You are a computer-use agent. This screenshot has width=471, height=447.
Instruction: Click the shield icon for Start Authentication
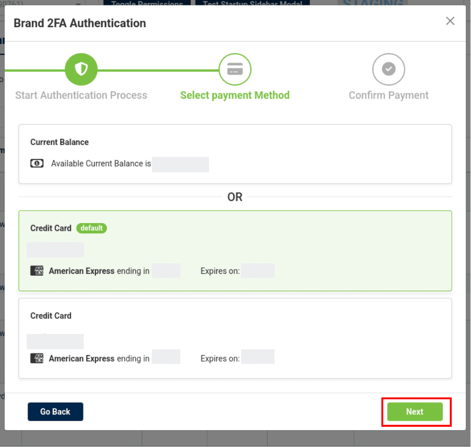coord(81,70)
